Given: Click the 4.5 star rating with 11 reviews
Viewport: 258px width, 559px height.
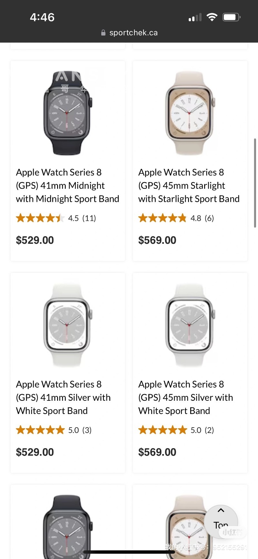Looking at the screenshot, I should (56, 218).
